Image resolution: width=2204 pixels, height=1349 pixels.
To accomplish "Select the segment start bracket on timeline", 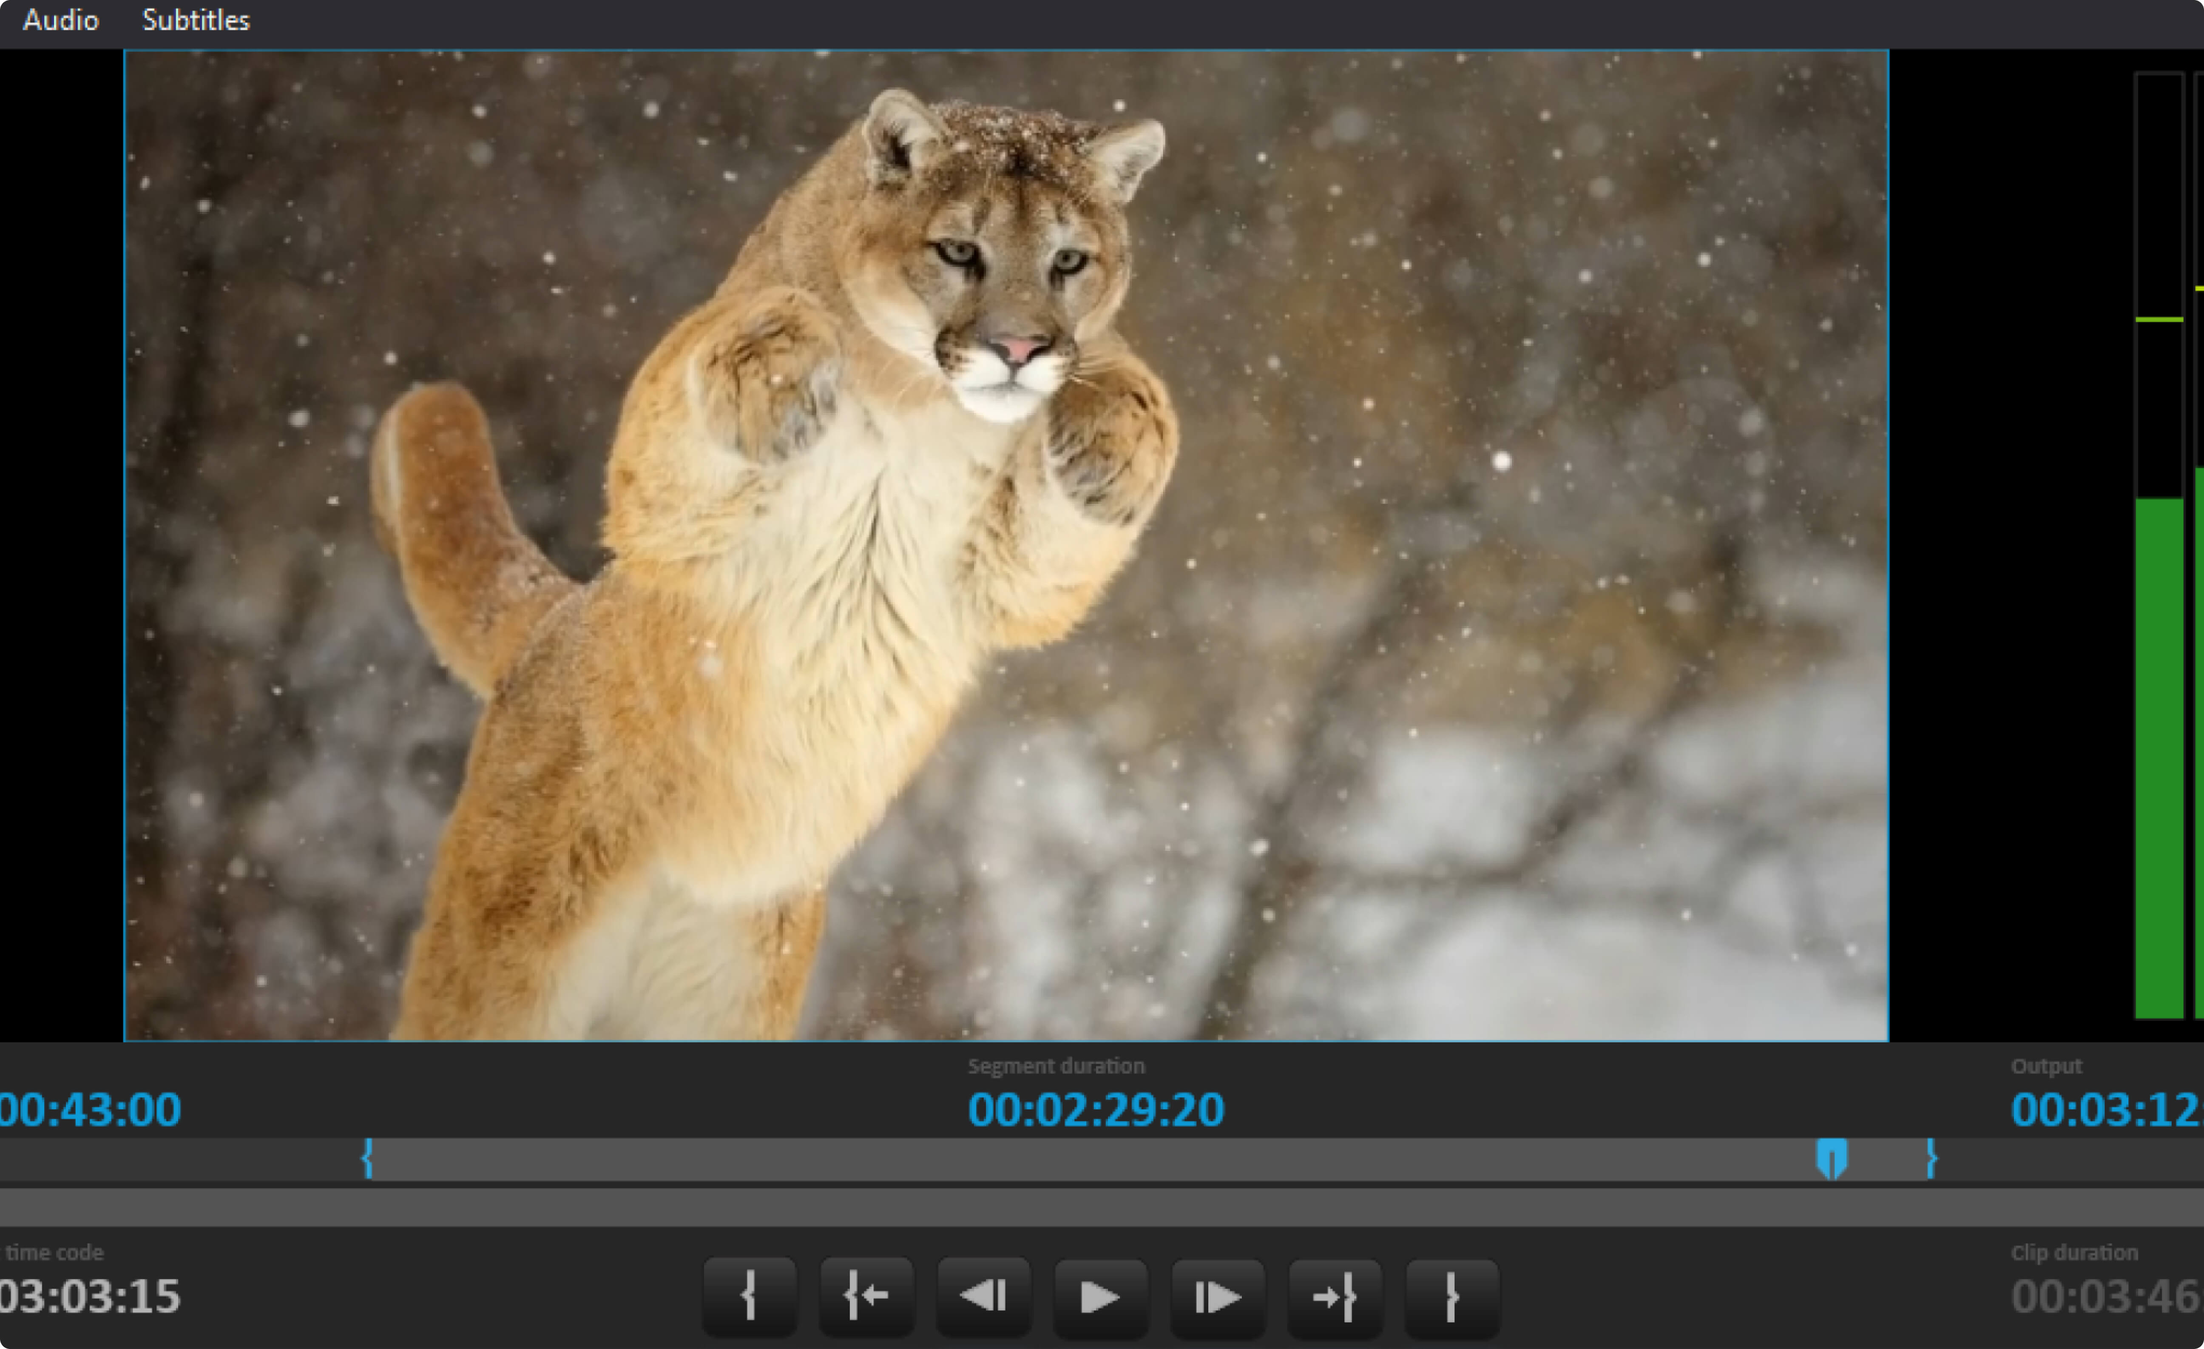I will (x=367, y=1158).
